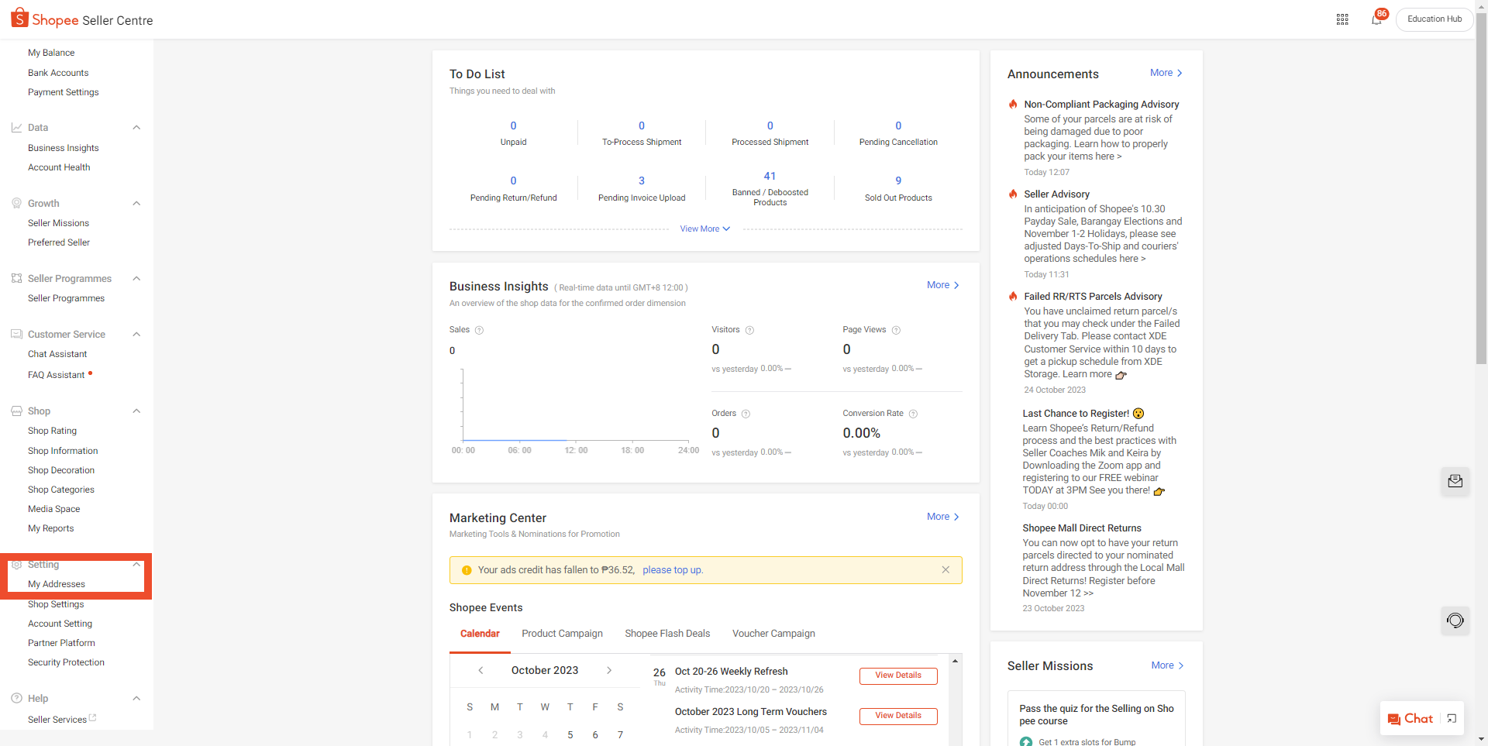This screenshot has width=1488, height=746.
Task: Dismiss the ads credit warning banner
Action: coord(945,570)
